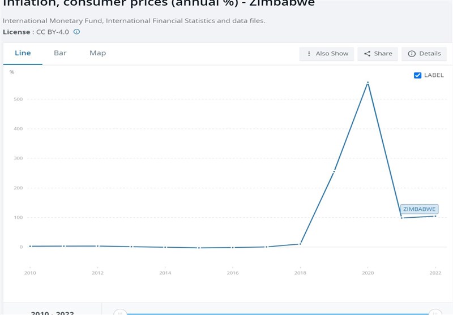Select the Line chart tab
The width and height of the screenshot is (453, 315).
click(23, 53)
